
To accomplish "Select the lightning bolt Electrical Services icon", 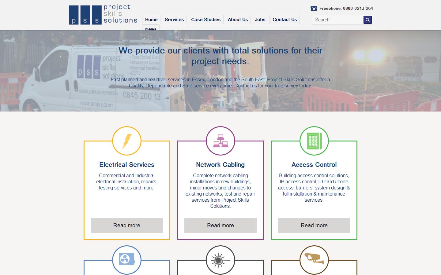I will [127, 141].
